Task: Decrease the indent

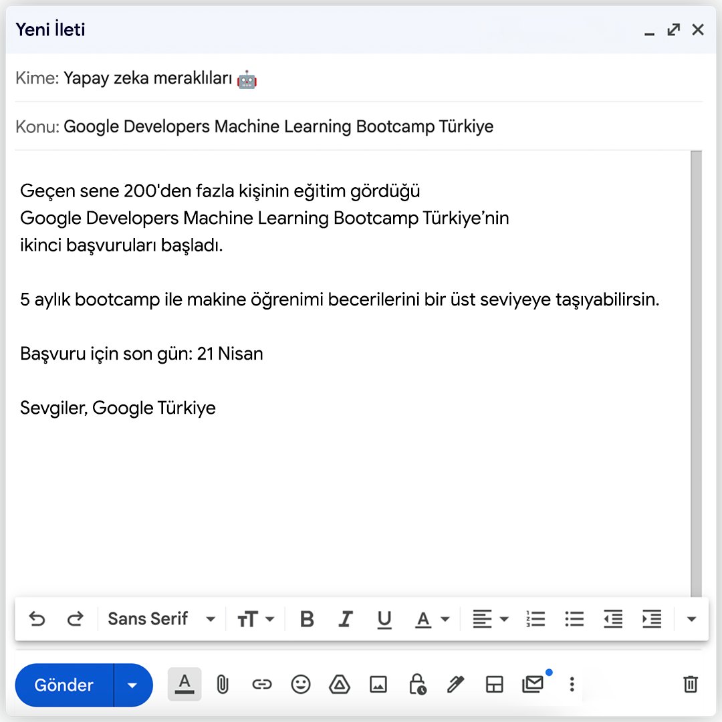Action: tap(613, 619)
